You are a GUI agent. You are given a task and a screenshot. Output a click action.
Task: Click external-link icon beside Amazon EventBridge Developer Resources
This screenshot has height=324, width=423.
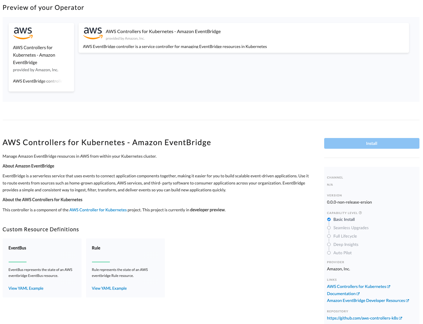point(408,301)
